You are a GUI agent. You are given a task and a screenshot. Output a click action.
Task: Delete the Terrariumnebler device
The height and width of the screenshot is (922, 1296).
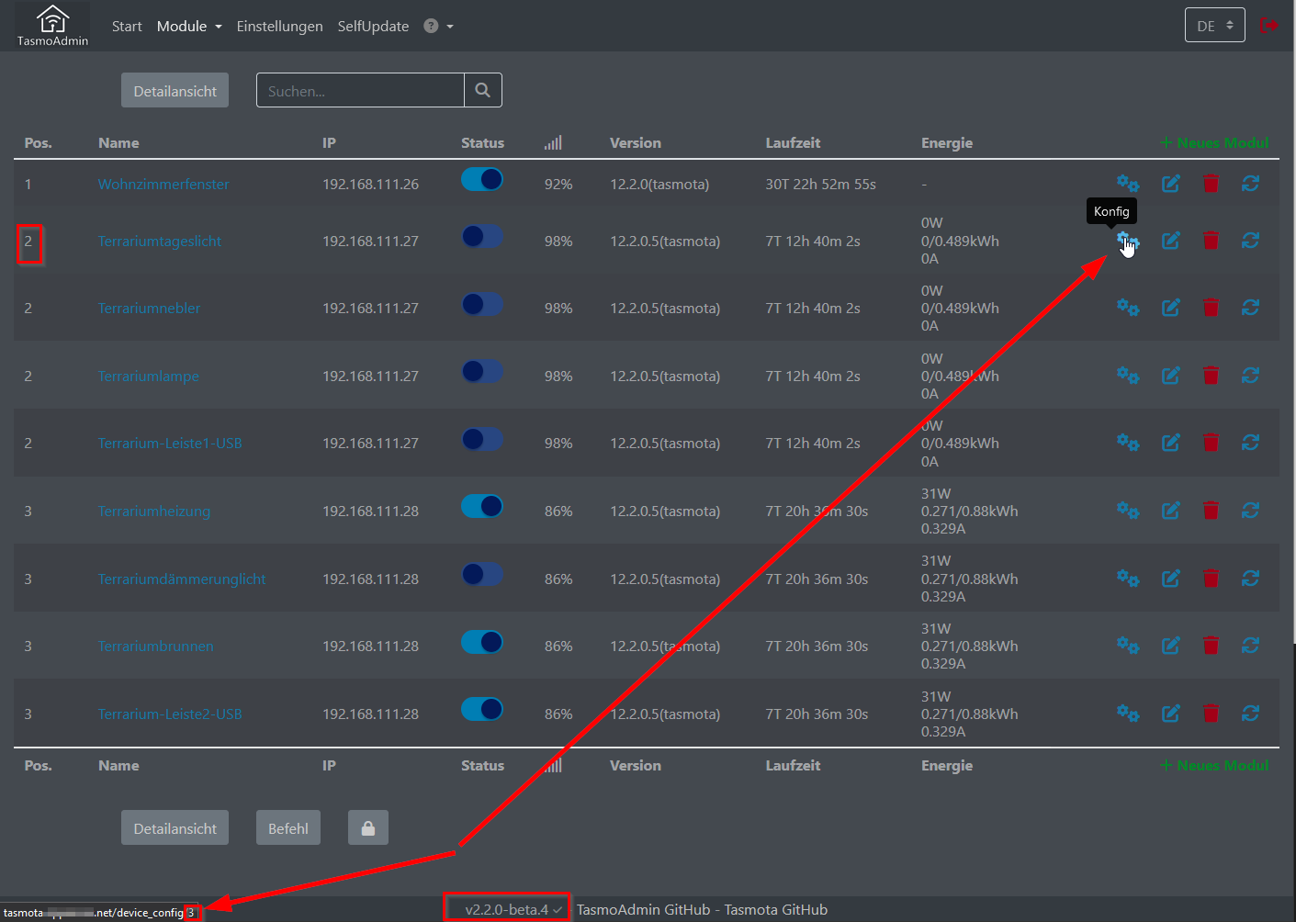(1211, 308)
